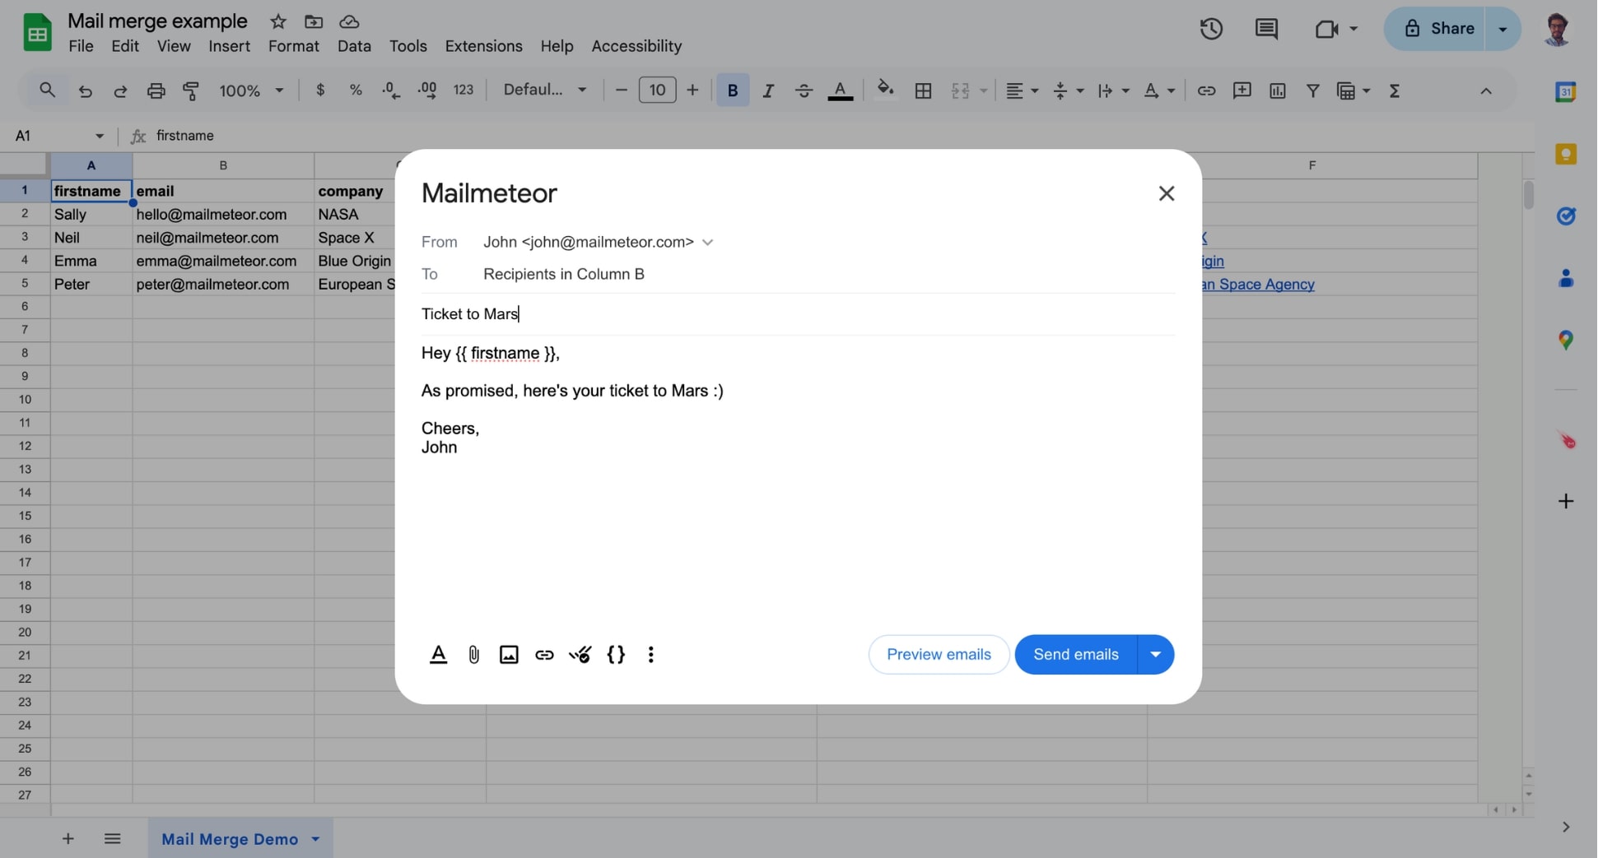Open the Share options dropdown arrow
The image size is (1598, 858).
coord(1502,29)
